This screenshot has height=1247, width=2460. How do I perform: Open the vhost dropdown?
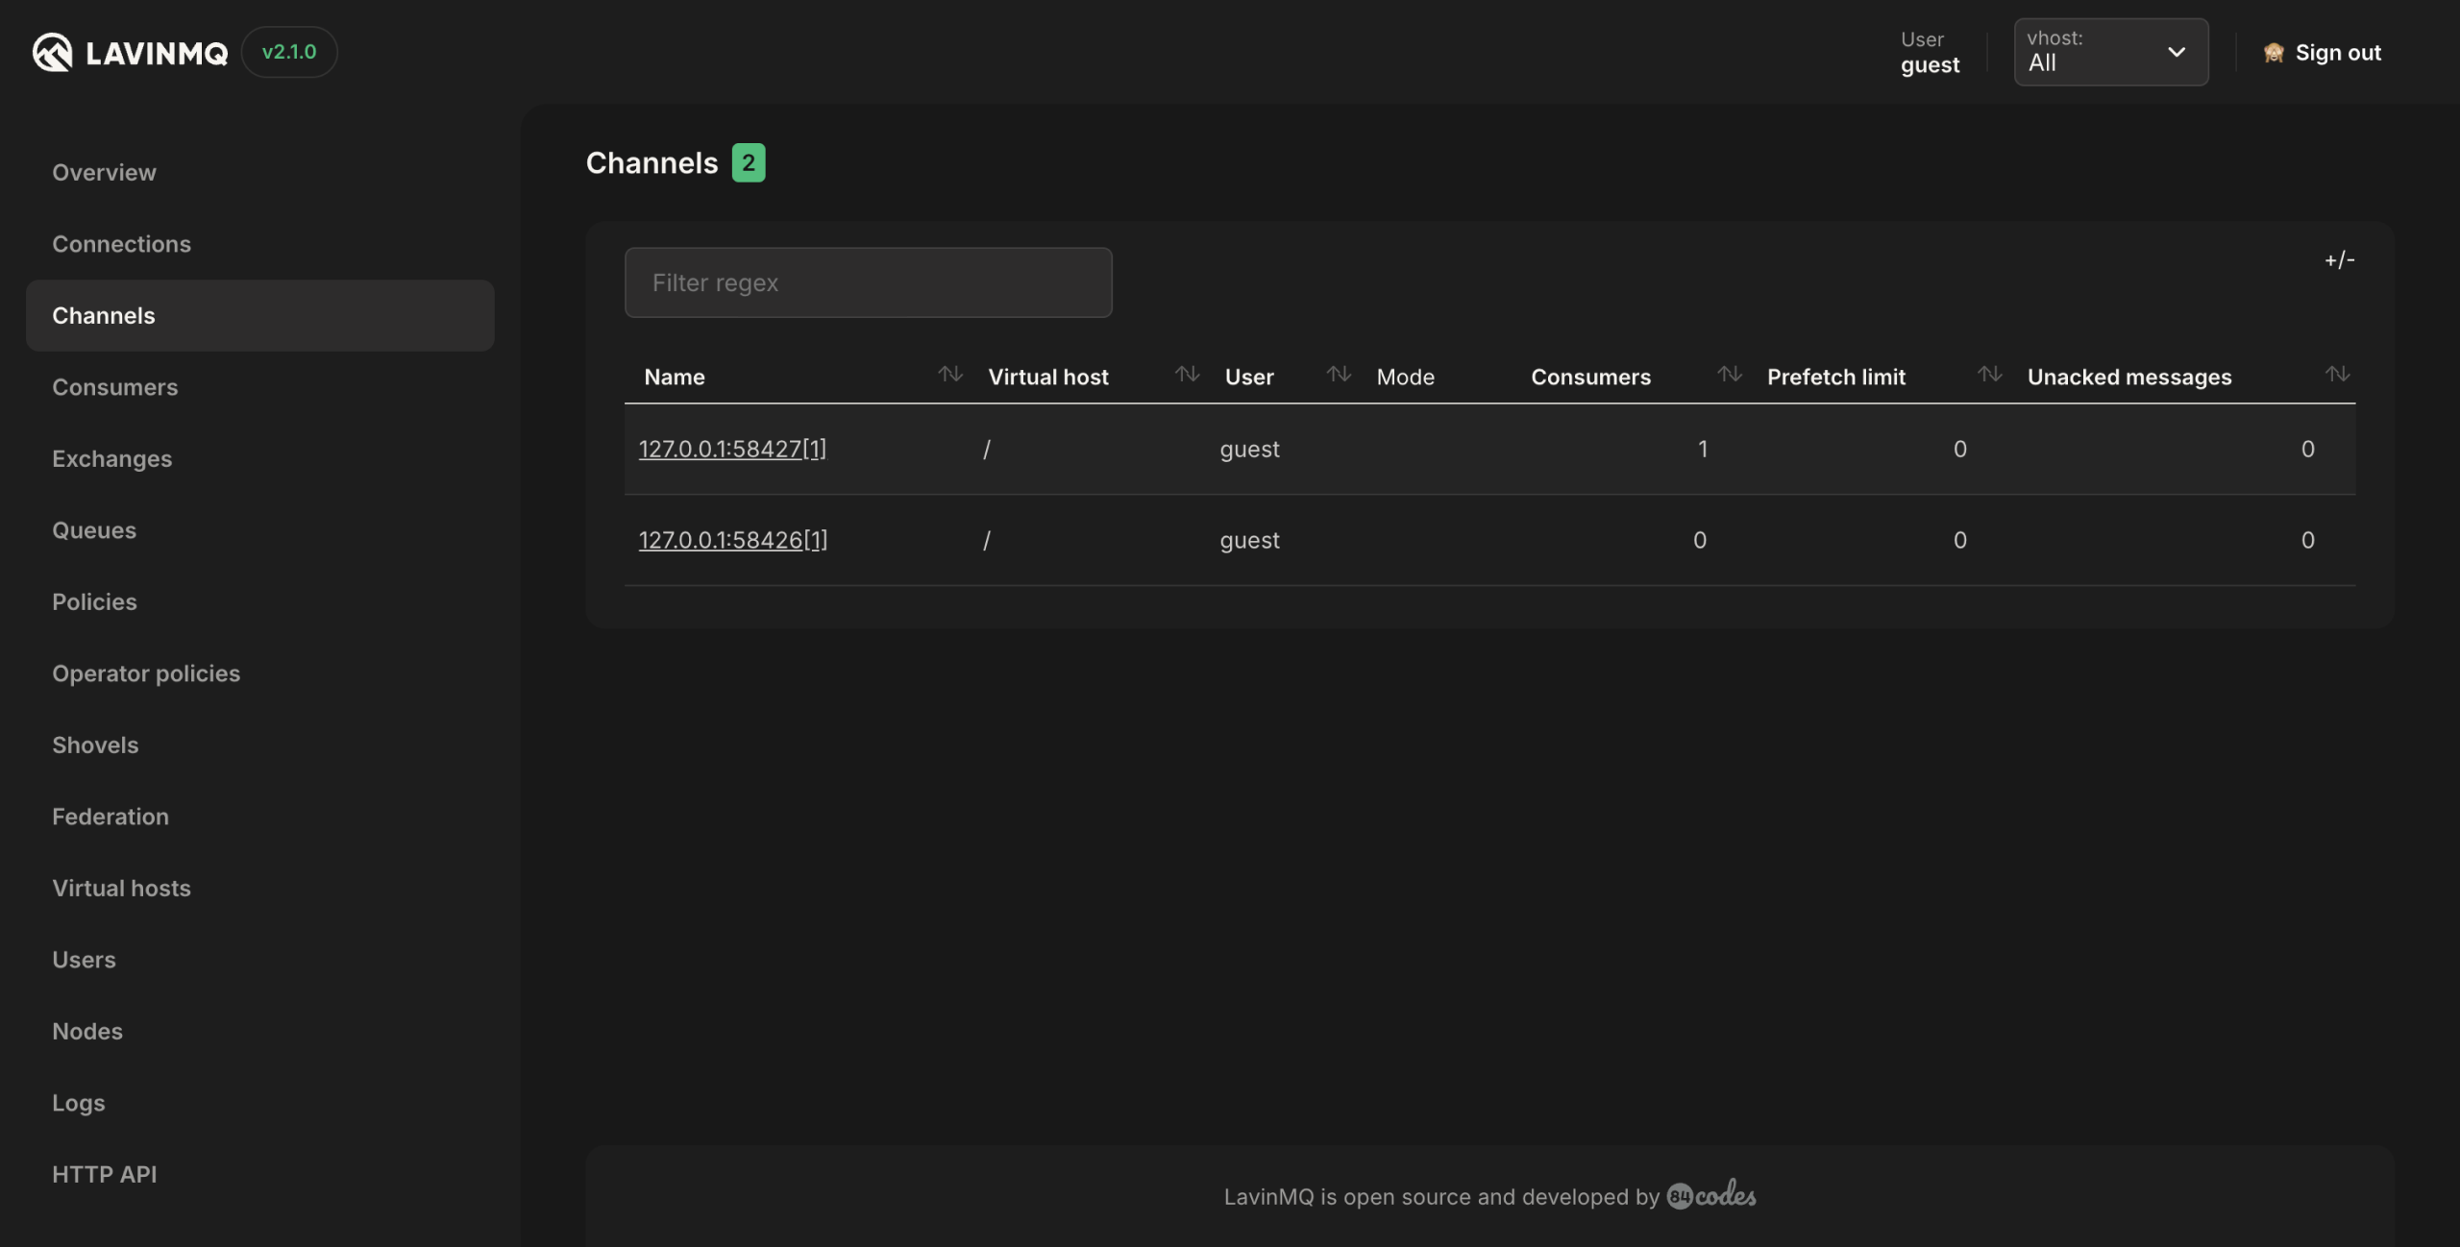(2110, 52)
